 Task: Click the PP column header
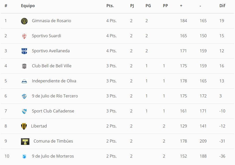pos(165,6)
